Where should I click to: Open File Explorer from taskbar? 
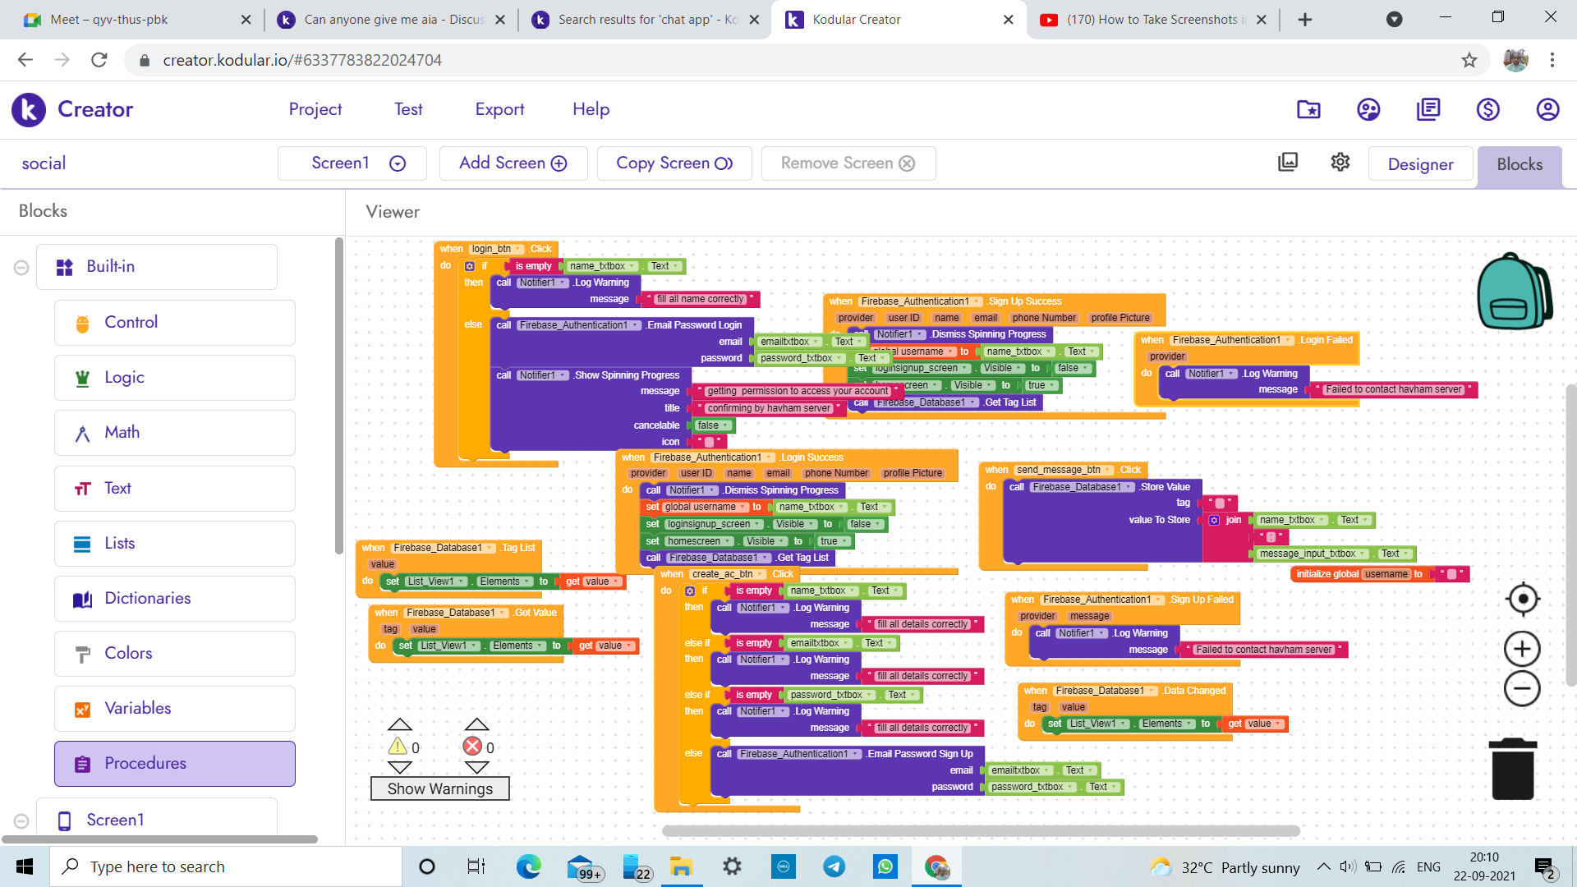click(x=682, y=866)
